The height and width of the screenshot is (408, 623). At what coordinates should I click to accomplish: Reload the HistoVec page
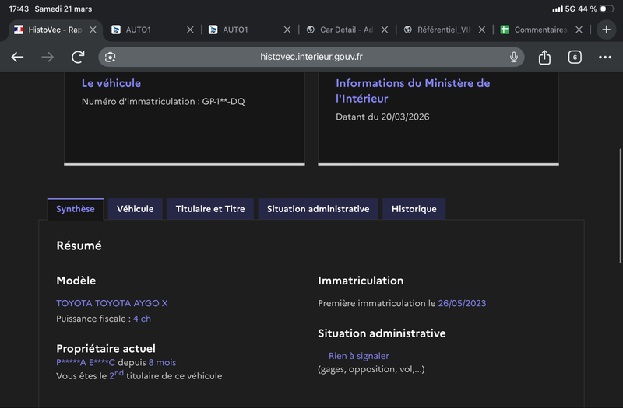click(78, 58)
